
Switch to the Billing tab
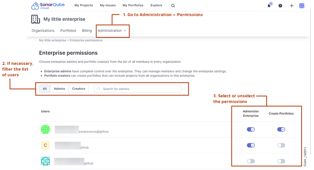[87, 31]
